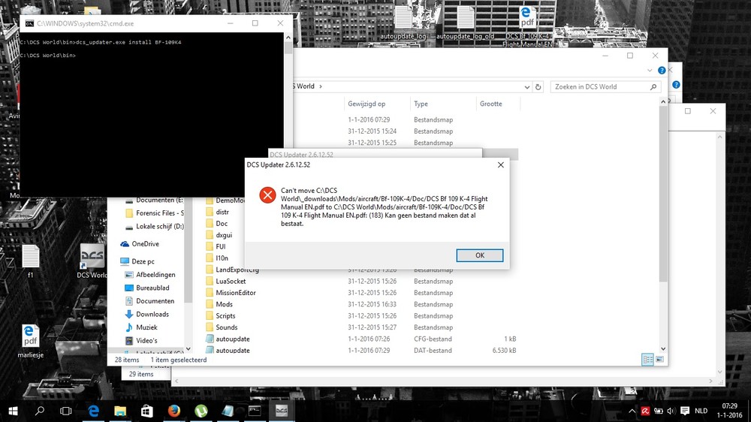
Task: Click the file list vertical scrollbar
Action: click(663, 194)
